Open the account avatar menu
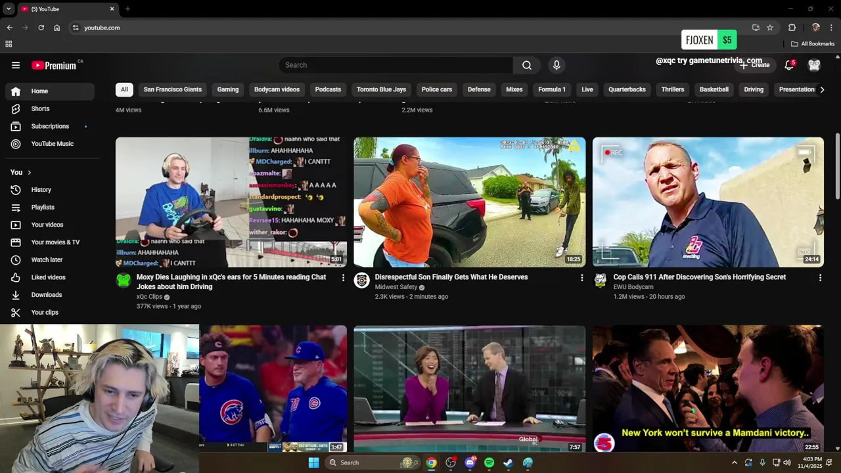 pyautogui.click(x=815, y=65)
